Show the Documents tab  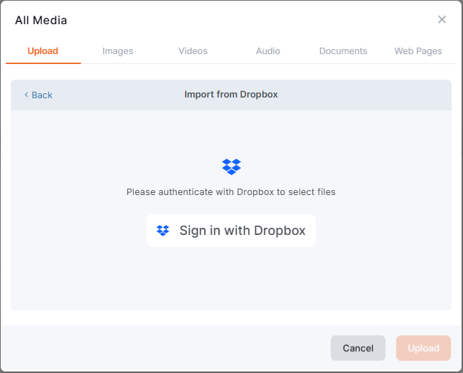point(343,51)
